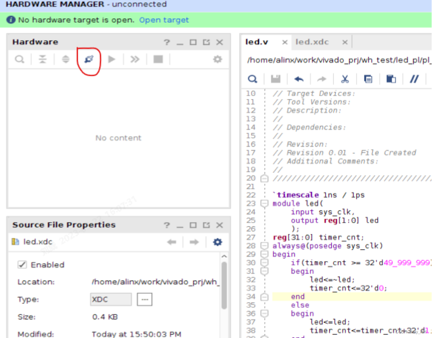
Task: Maximize the Hardware panel
Action: [x=193, y=42]
